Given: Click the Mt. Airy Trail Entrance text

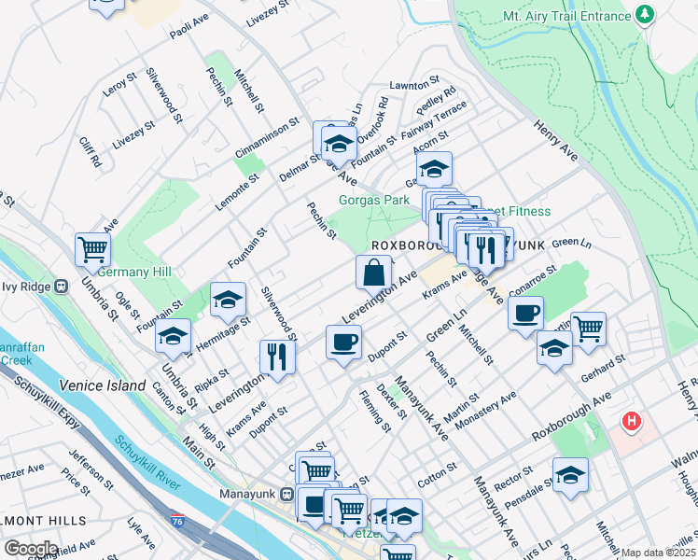Looking at the screenshot, I should (x=567, y=17).
